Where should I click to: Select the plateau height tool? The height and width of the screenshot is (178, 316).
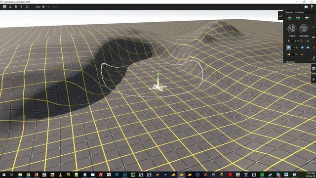(x=307, y=18)
